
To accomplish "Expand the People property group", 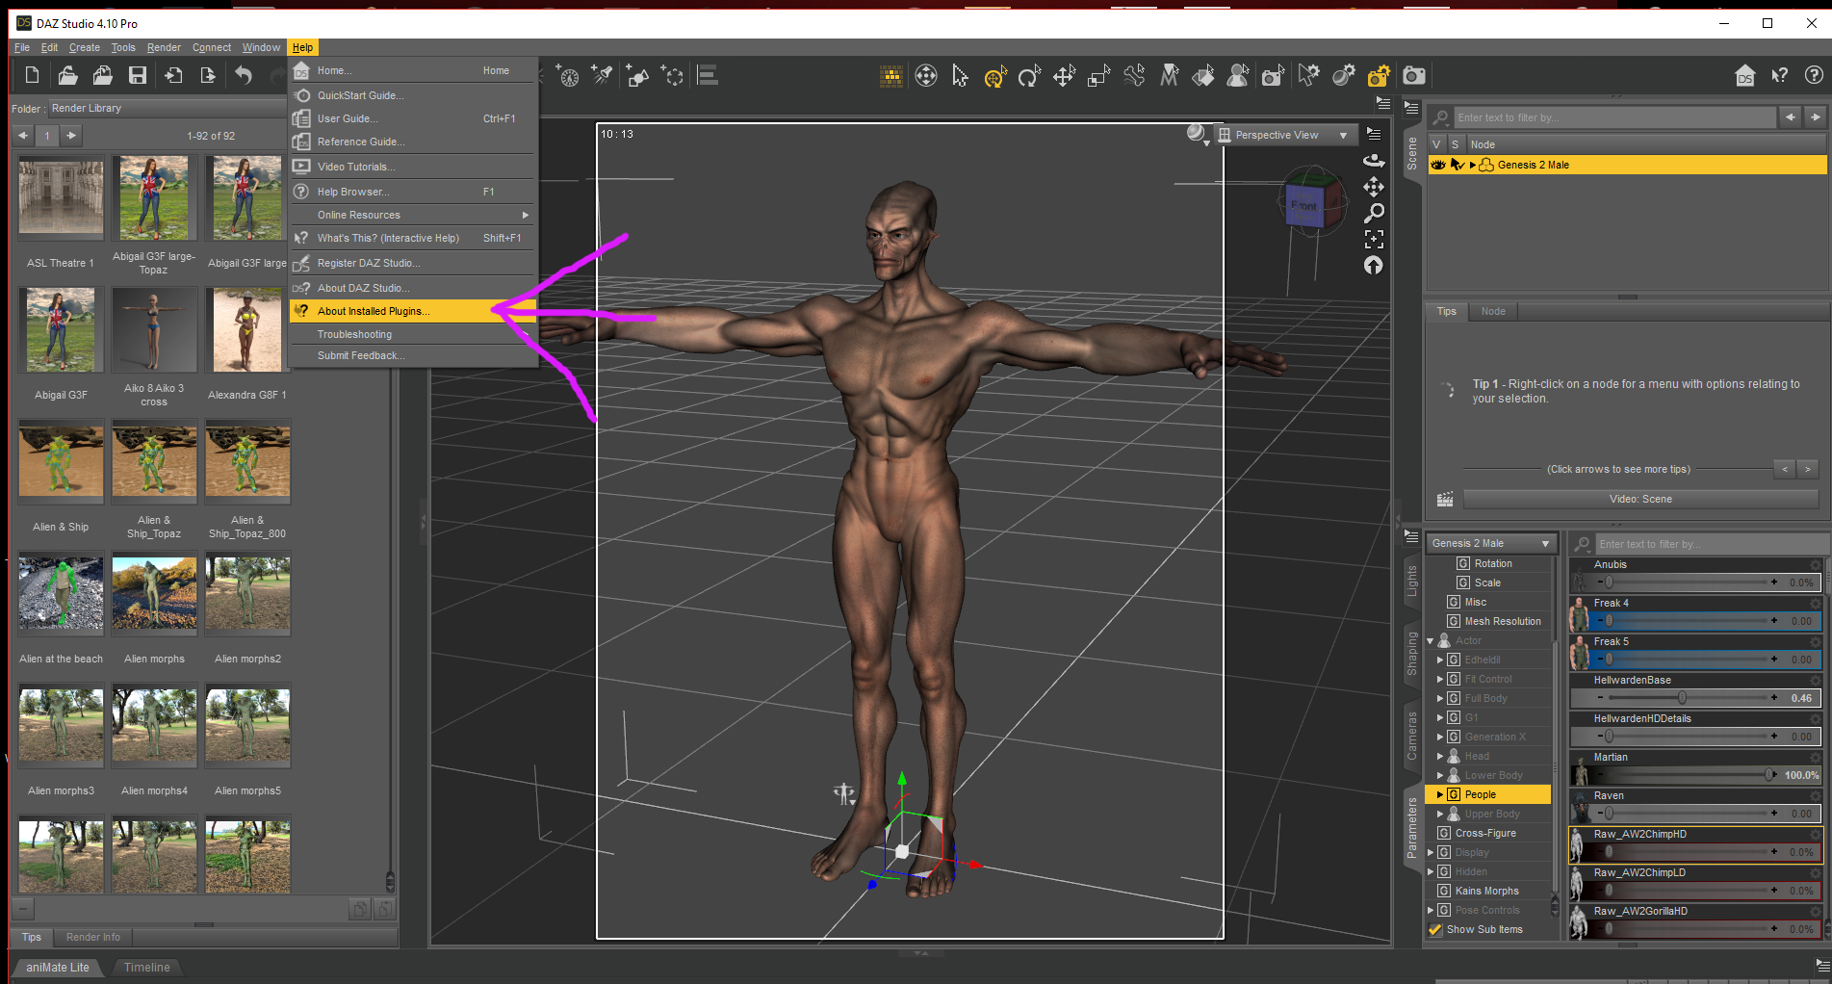I will click(1440, 794).
